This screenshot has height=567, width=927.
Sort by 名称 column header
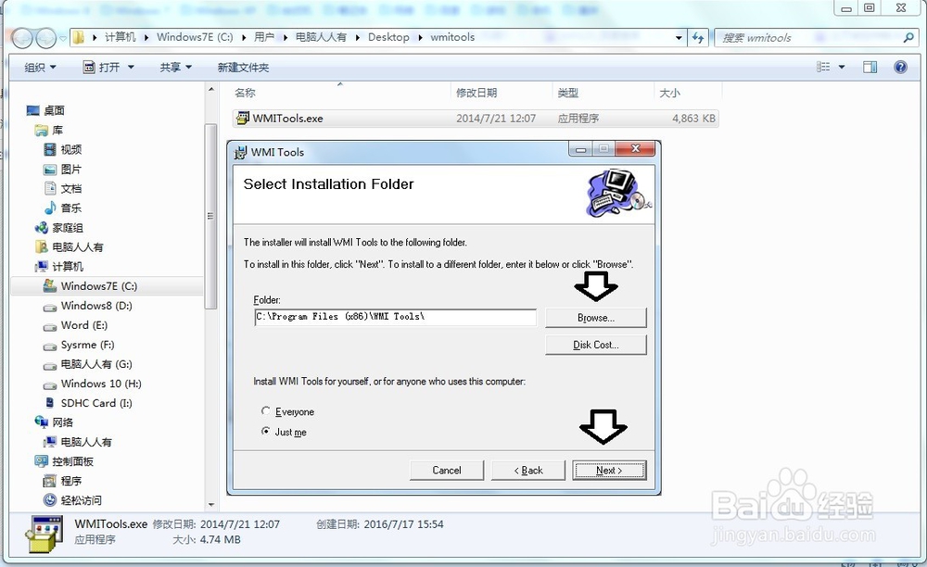click(x=246, y=93)
